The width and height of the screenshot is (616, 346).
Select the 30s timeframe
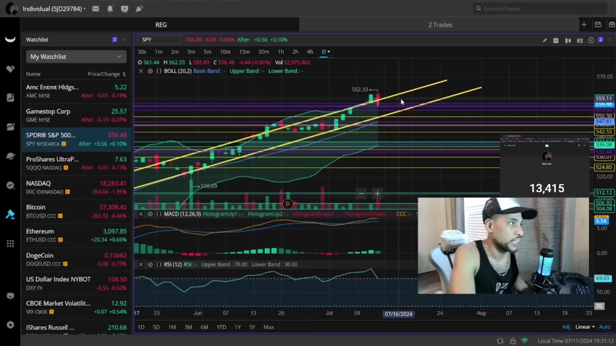(142, 52)
